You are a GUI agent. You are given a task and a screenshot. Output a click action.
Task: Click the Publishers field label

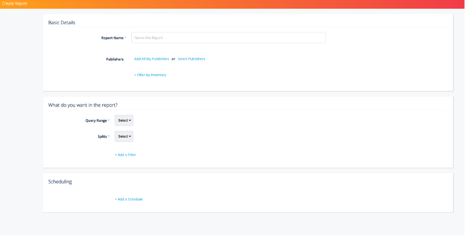click(x=115, y=59)
